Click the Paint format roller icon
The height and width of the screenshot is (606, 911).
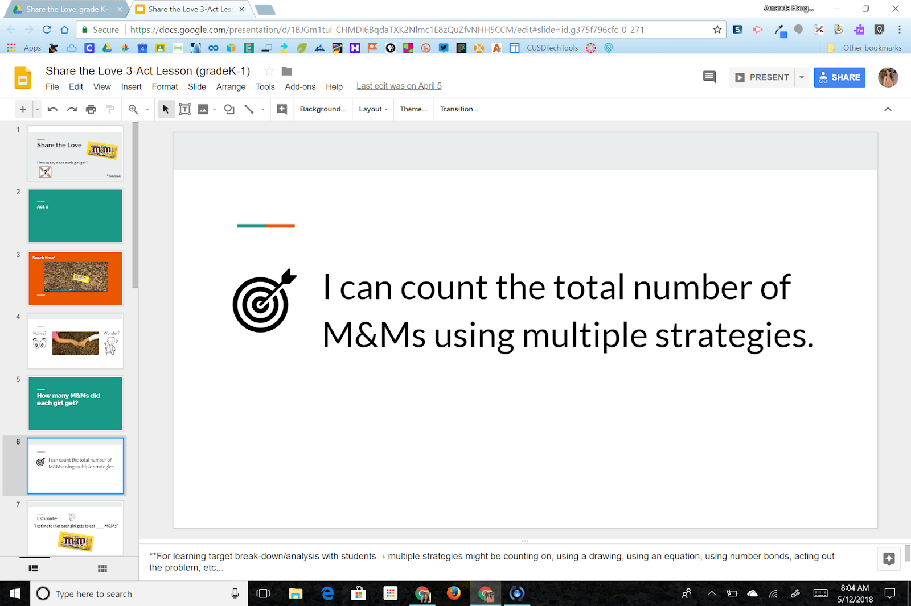coord(110,109)
